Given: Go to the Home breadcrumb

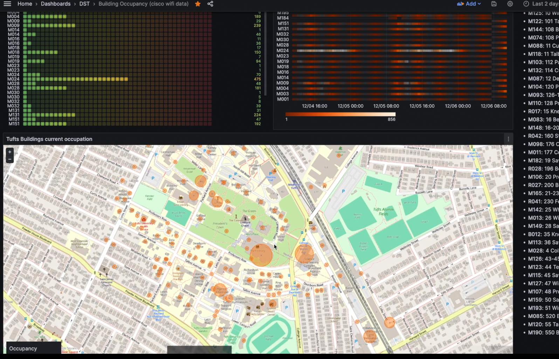Looking at the screenshot, I should (25, 4).
